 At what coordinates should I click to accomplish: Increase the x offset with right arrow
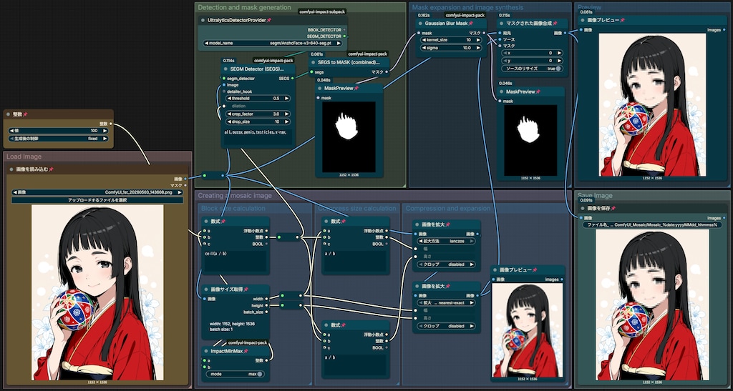(x=560, y=53)
